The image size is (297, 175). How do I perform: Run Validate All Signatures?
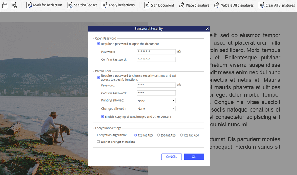[x=234, y=5]
